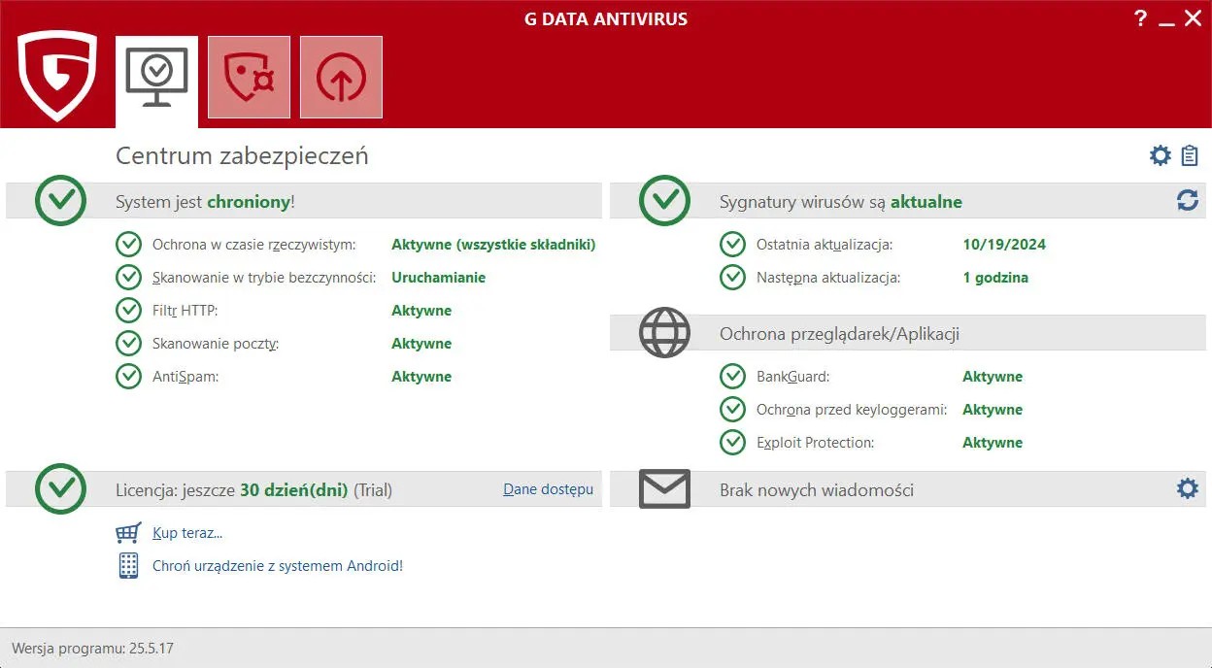
Task: Click the Dane dostępu link
Action: pyautogui.click(x=548, y=489)
